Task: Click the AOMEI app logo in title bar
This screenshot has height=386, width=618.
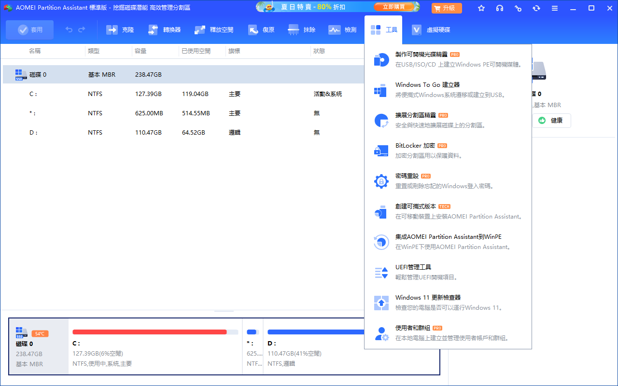Action: coord(8,8)
